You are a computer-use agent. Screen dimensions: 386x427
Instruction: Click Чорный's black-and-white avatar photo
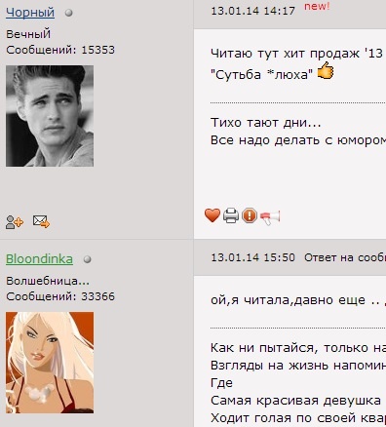pyautogui.click(x=50, y=116)
